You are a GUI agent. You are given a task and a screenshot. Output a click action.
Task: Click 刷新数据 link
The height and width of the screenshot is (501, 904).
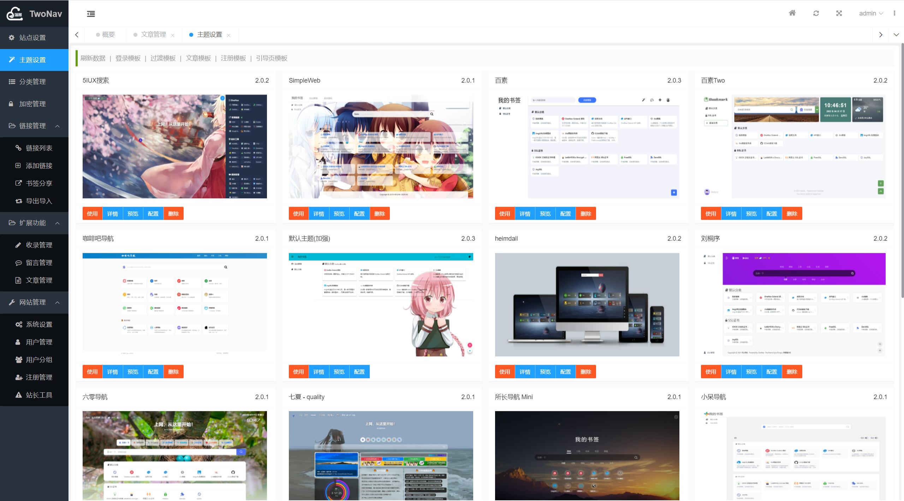[x=93, y=58]
